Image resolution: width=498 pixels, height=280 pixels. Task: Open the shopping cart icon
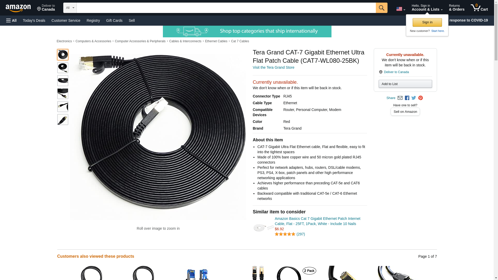(x=479, y=8)
